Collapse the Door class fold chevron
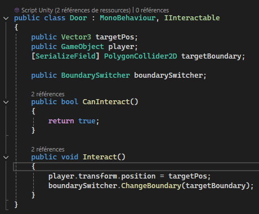Screen dimensions: 259x214 point(6,18)
